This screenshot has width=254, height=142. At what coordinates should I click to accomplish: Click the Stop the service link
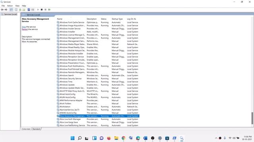pyautogui.click(x=24, y=27)
